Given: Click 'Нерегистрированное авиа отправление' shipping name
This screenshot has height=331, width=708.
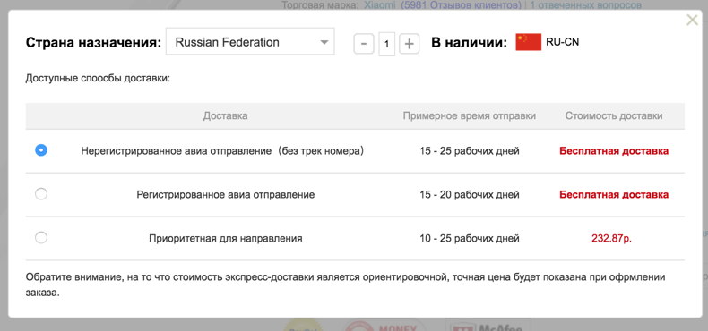Looking at the screenshot, I should point(222,151).
